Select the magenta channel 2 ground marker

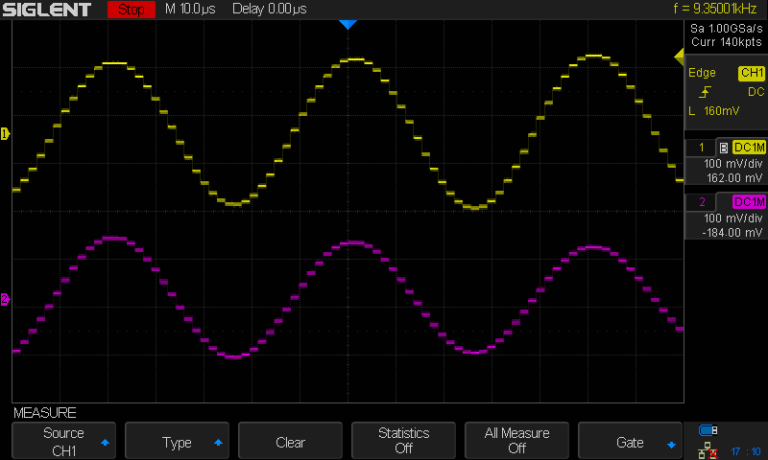coord(5,300)
